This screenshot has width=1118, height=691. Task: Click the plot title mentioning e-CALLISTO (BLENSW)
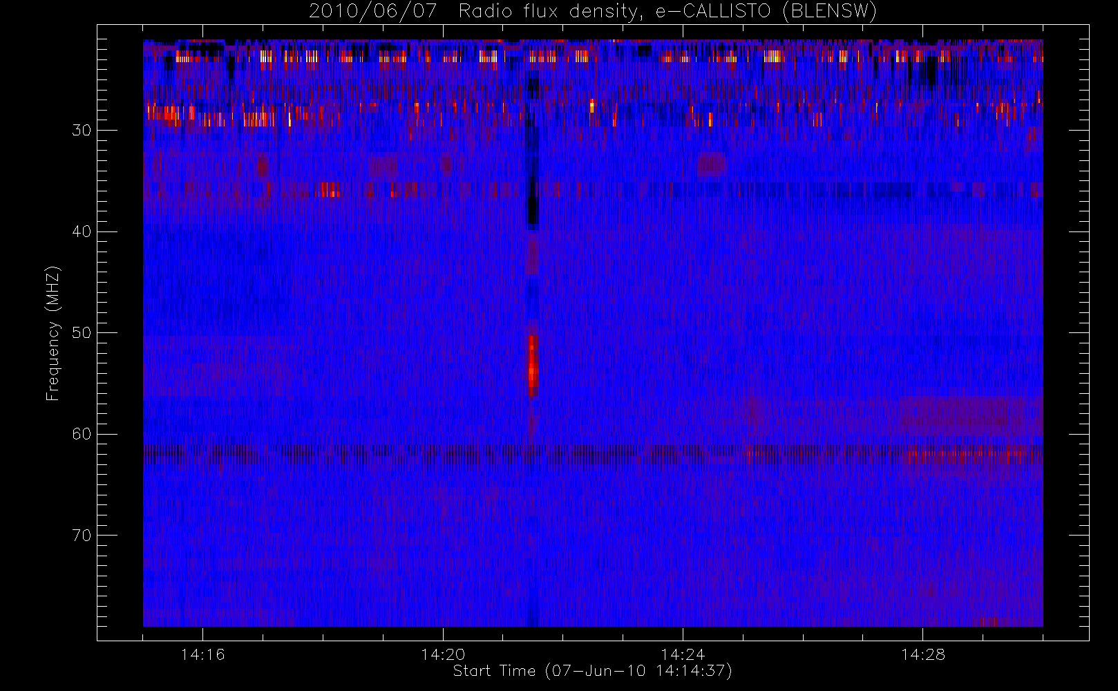[593, 12]
